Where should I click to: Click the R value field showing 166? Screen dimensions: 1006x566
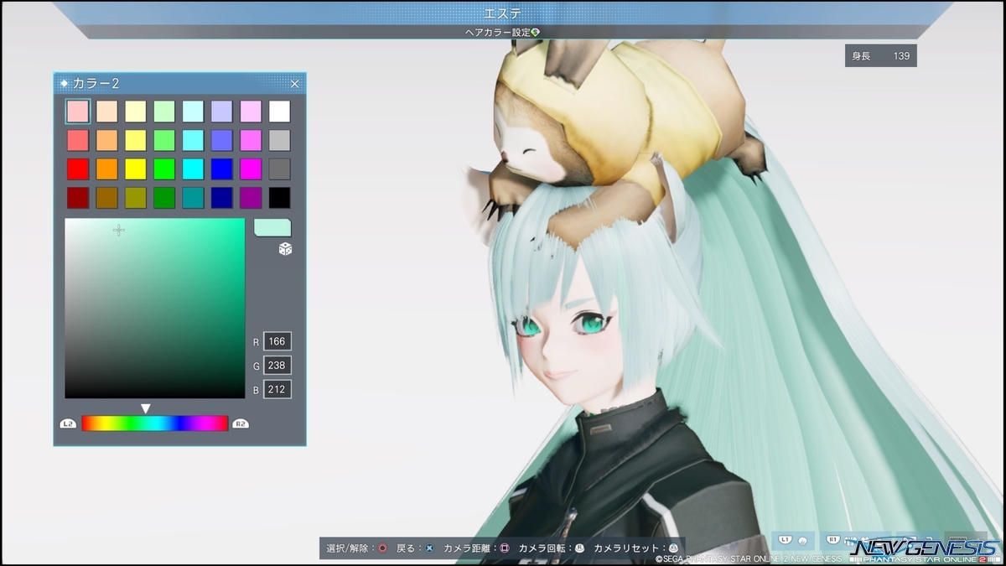(277, 341)
